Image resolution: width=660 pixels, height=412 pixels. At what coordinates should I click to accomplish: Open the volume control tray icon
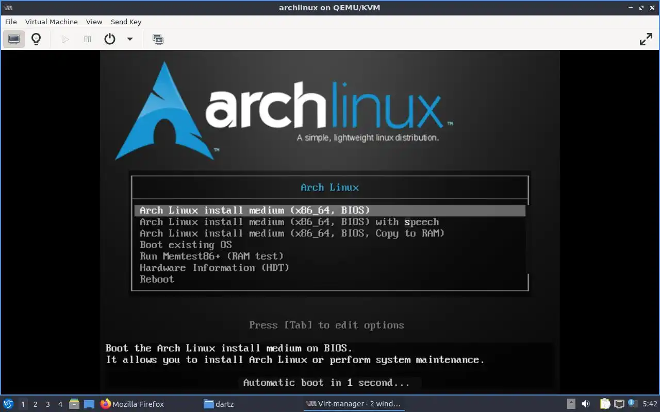(586, 404)
